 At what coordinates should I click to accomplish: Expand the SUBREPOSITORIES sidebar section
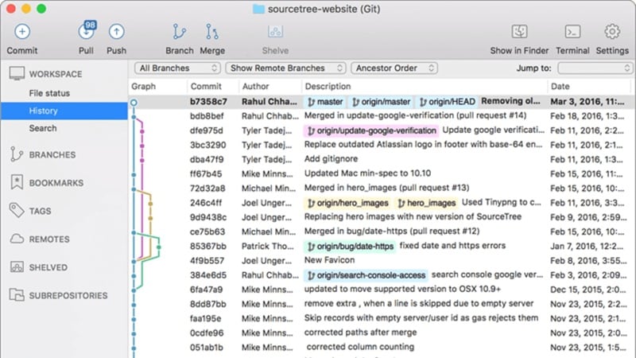[x=68, y=295]
